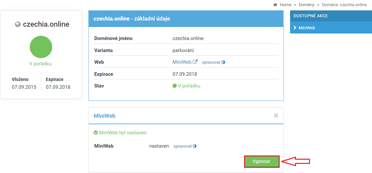Click the green checkmark icon in the success message
Screen dimensions: 372x173
coord(96,133)
